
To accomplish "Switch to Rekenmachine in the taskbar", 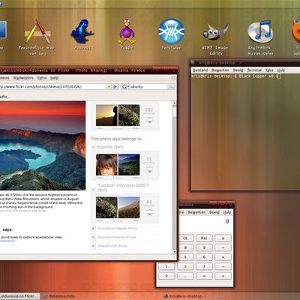I will [59, 296].
